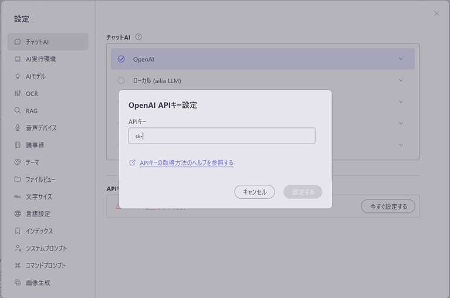Select the ローカル (ailia LLM) radio button
This screenshot has width=450, height=298.
coord(121,80)
